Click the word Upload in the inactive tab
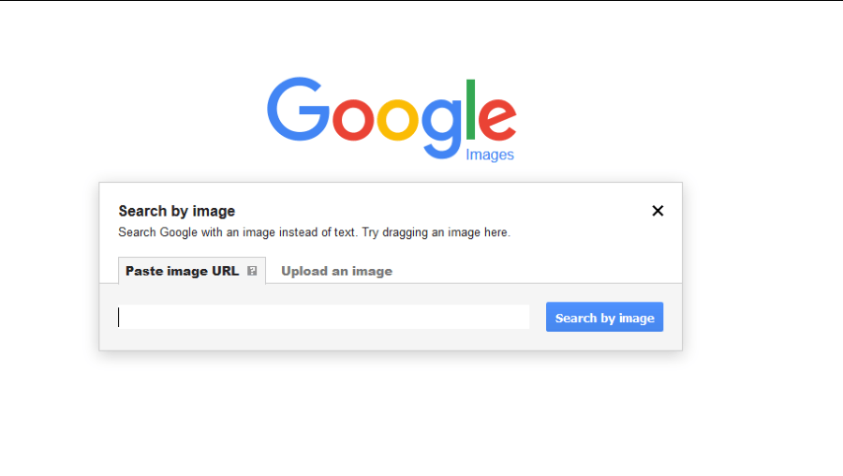The image size is (843, 476). point(304,271)
